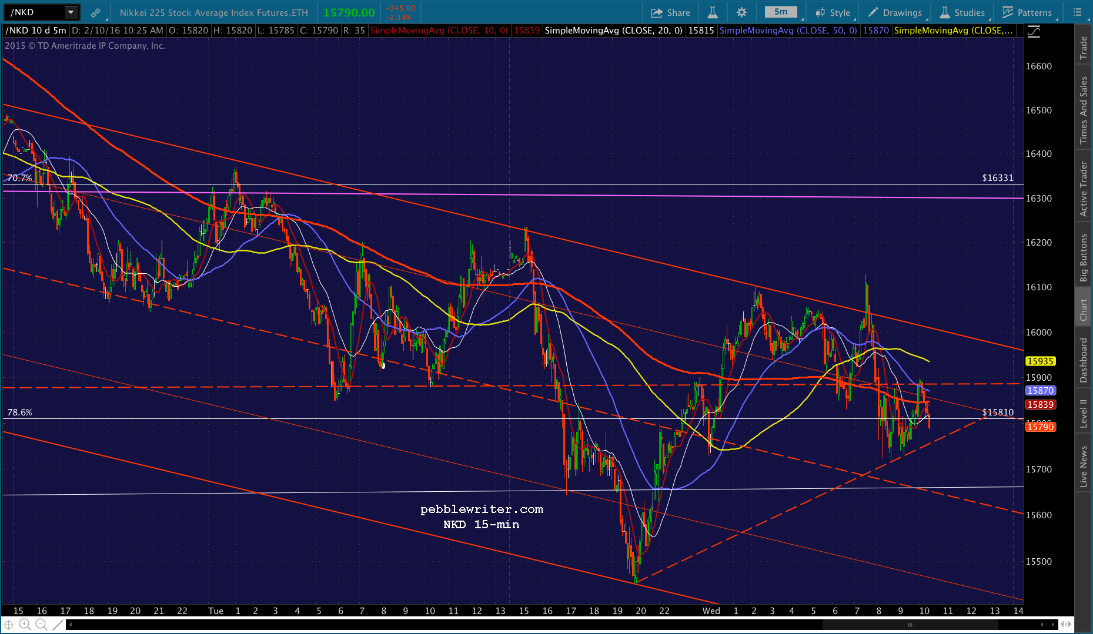
Task: Click the 16600 value on price axis
Action: (x=1039, y=66)
